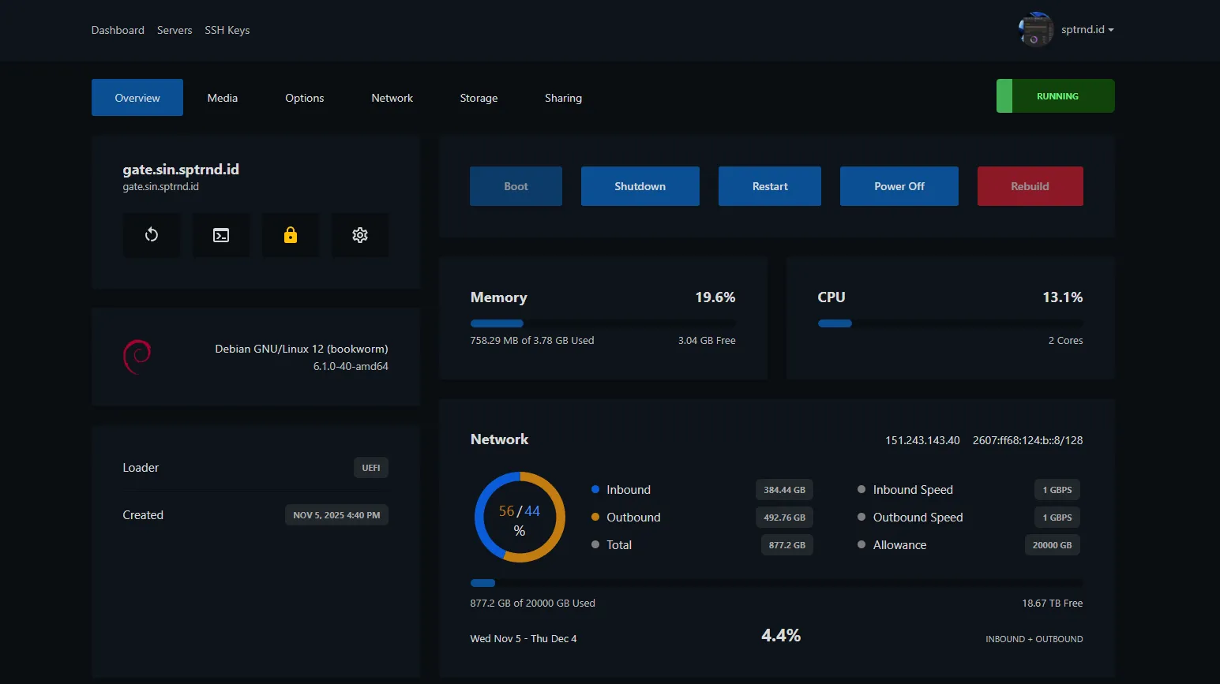Click the yellow lock icon
This screenshot has width=1220, height=684.
(x=291, y=234)
